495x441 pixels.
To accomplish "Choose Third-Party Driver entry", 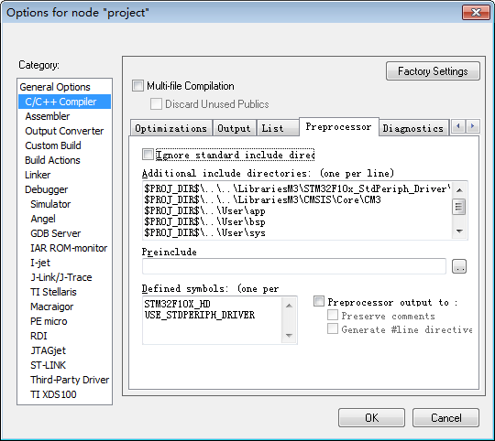I will tap(70, 380).
